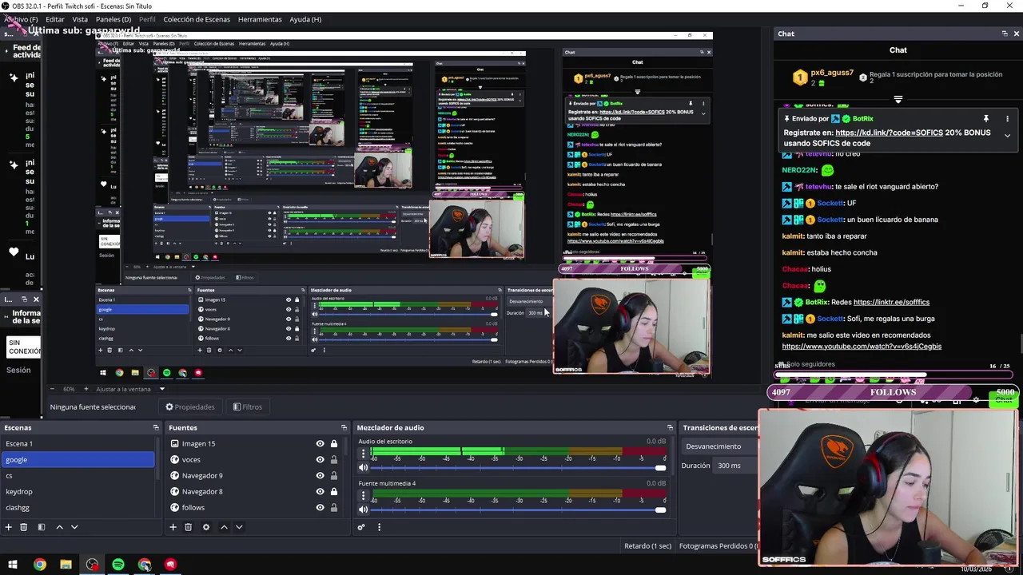
Task: Click px6_aguss7 in gift leaderboard
Action: [x=832, y=73]
